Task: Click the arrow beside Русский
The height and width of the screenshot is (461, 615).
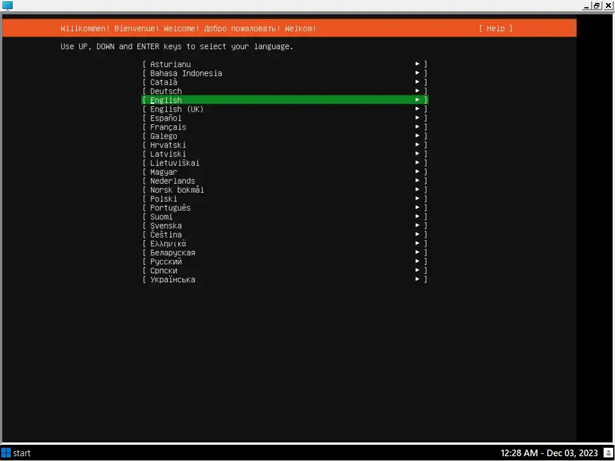Action: tap(417, 261)
